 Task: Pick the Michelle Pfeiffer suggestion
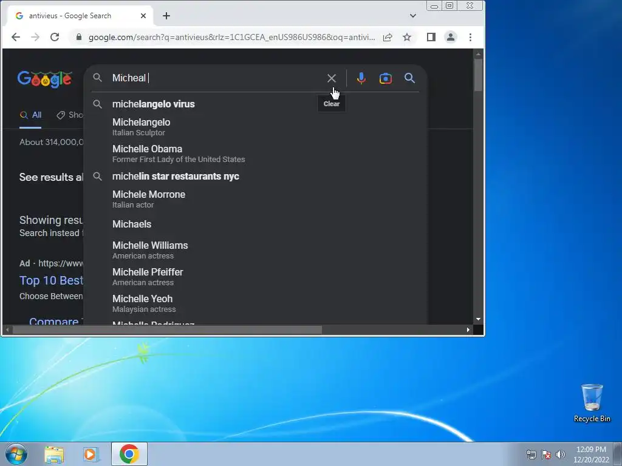click(x=255, y=277)
